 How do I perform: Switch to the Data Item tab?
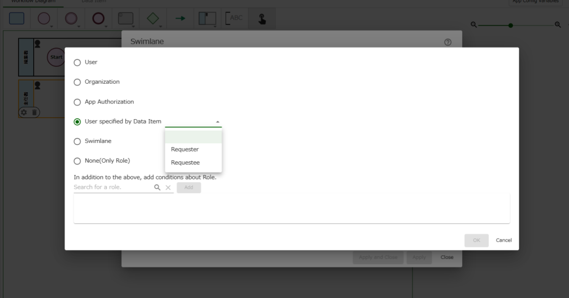click(94, 2)
